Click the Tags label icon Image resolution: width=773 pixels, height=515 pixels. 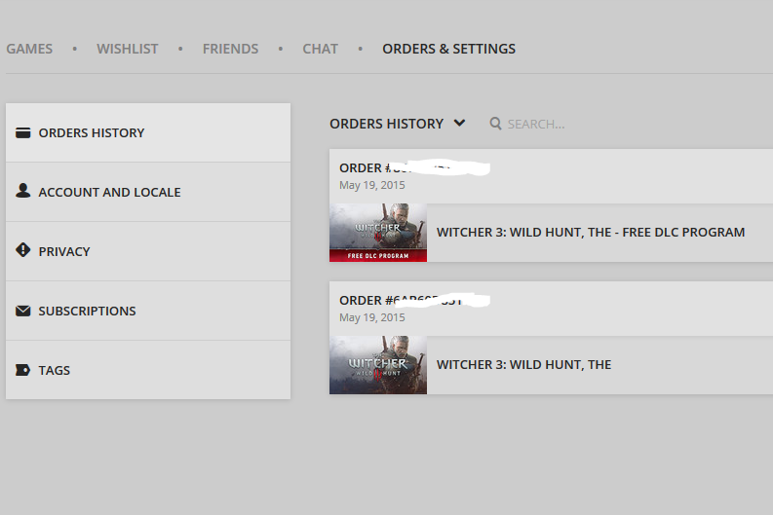click(x=22, y=370)
